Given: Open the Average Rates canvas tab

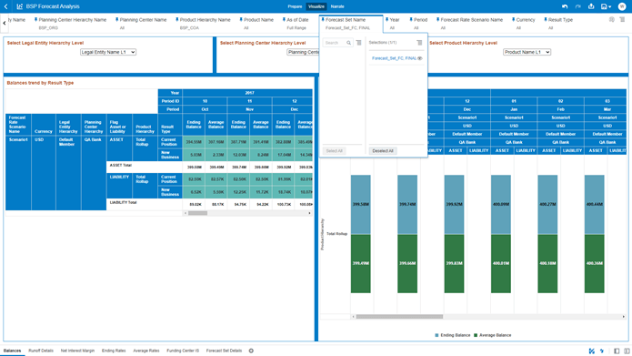Looking at the screenshot, I should [x=146, y=351].
